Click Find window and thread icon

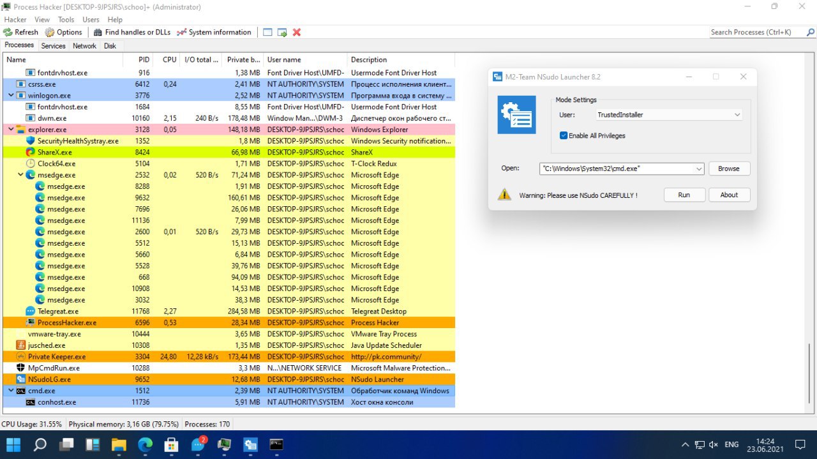(282, 32)
